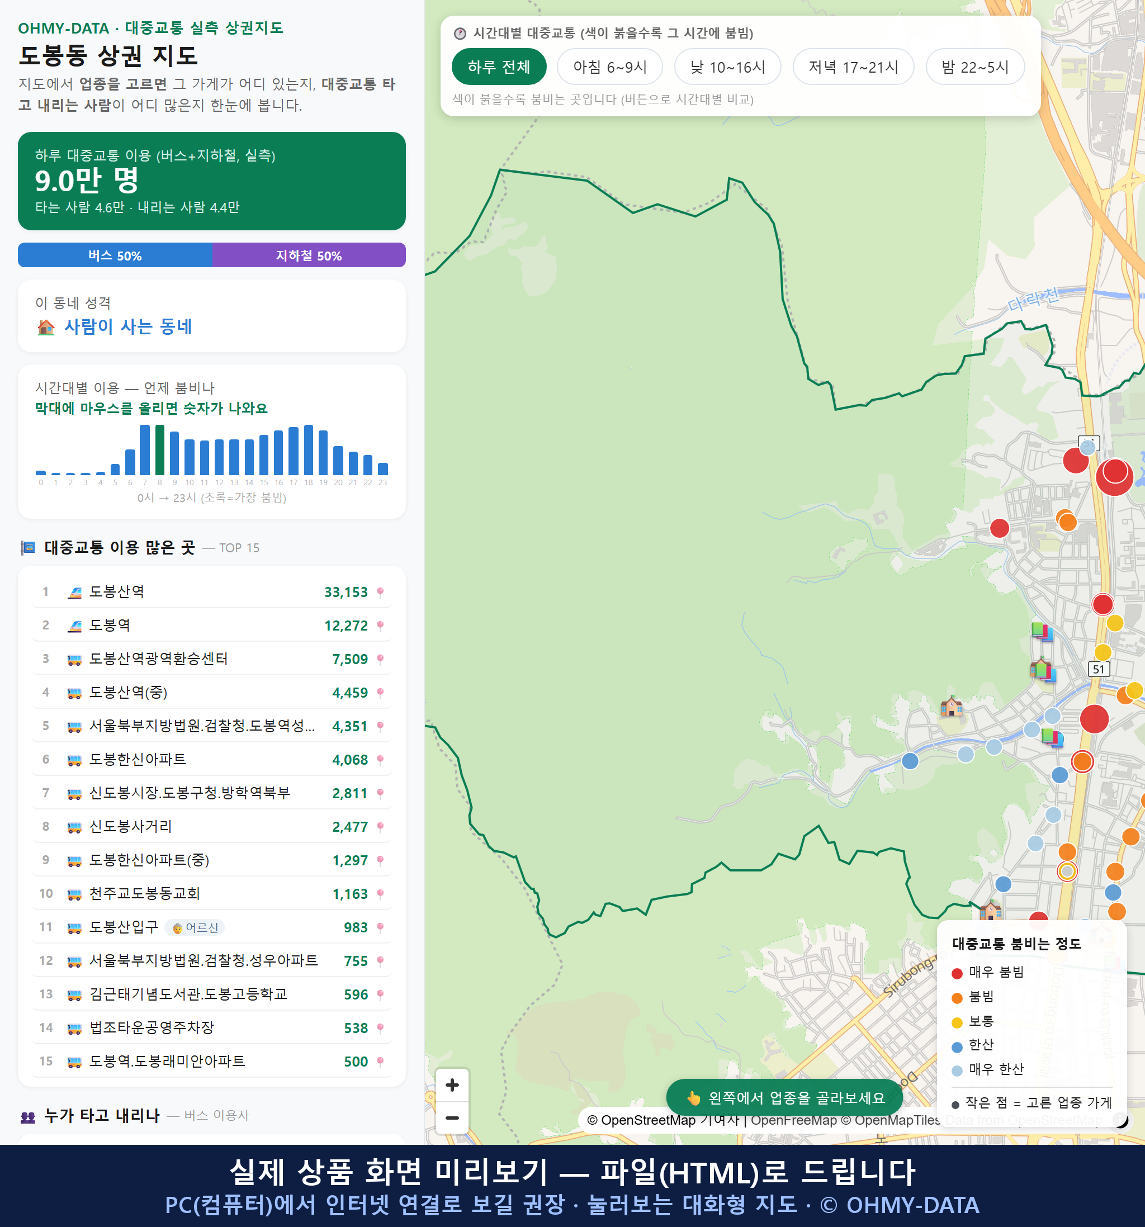Click the pin icon for 법조타운공영주차장 row
This screenshot has width=1145, height=1227.
(380, 1028)
